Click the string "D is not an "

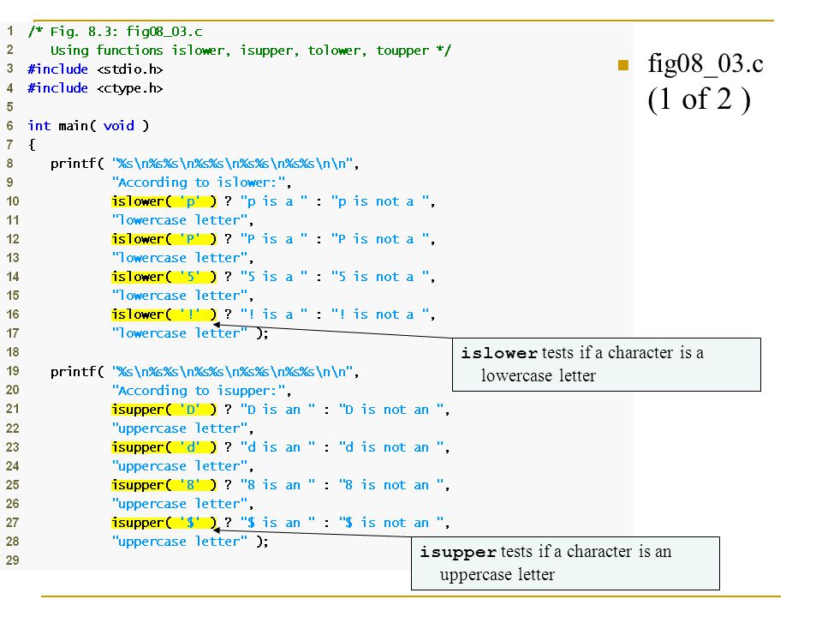coord(391,410)
